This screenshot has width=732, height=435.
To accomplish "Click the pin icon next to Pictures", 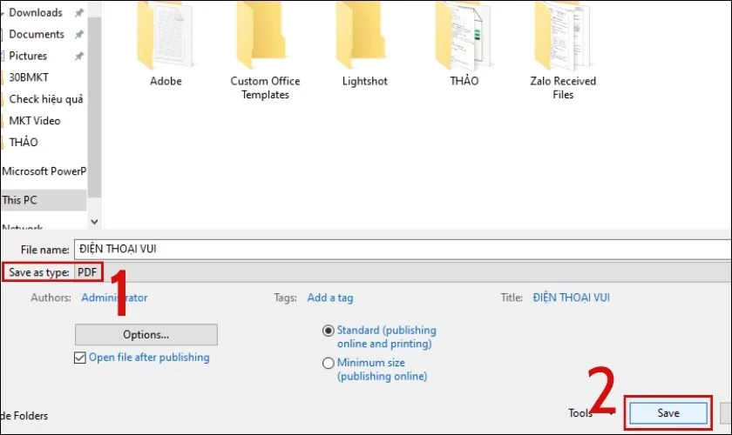I will pos(79,56).
